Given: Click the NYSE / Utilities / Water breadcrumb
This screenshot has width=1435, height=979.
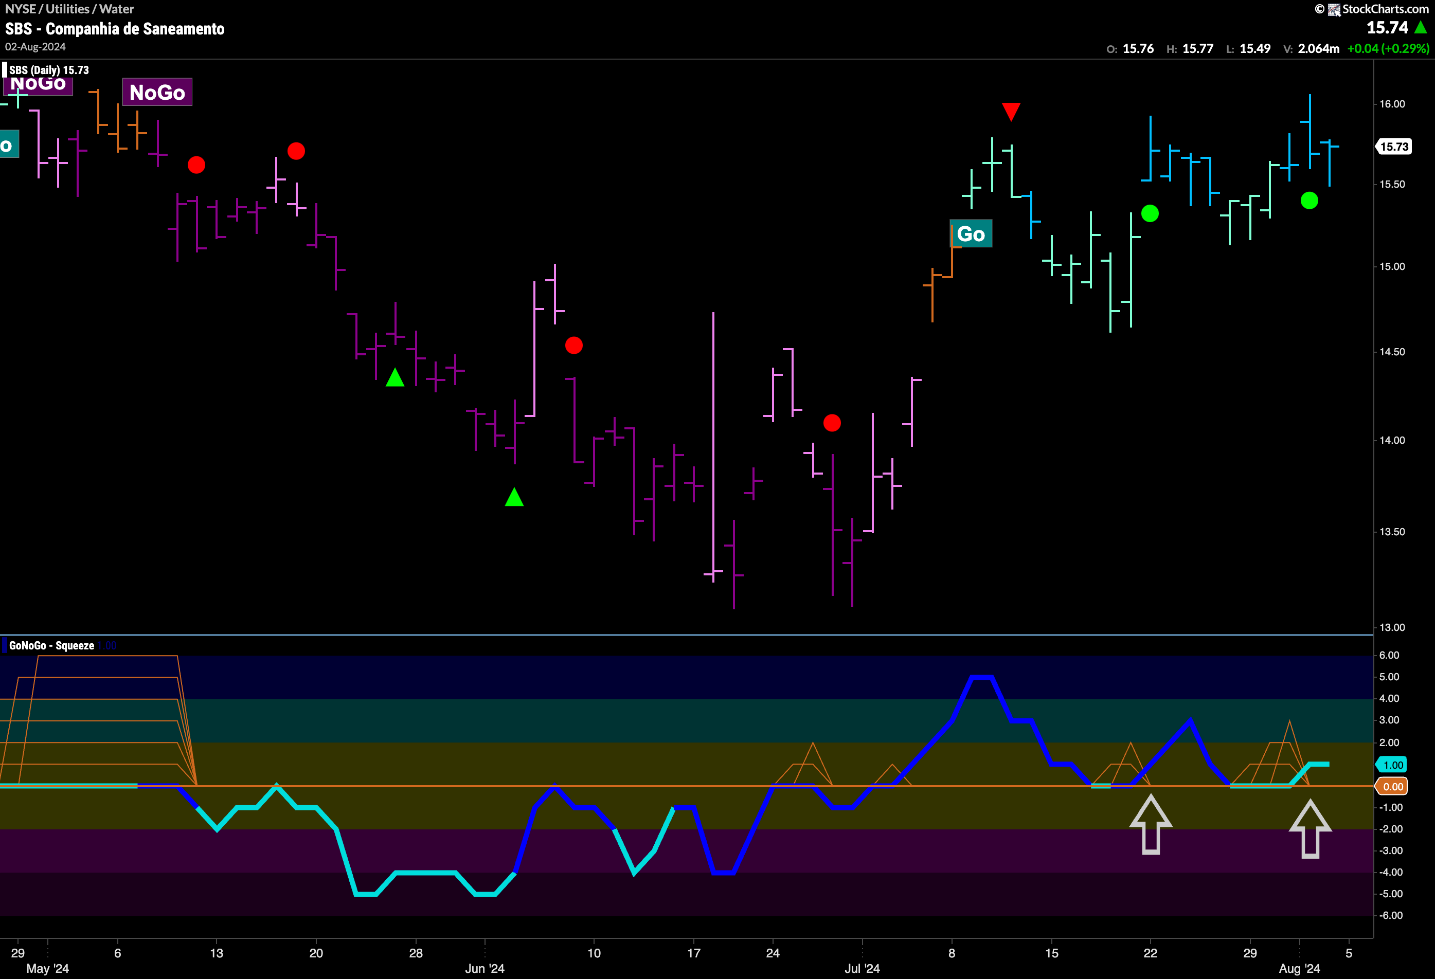Looking at the screenshot, I should click(69, 9).
